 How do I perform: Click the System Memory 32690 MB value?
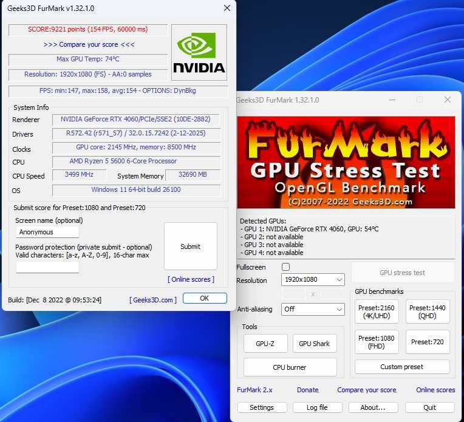[x=193, y=175]
